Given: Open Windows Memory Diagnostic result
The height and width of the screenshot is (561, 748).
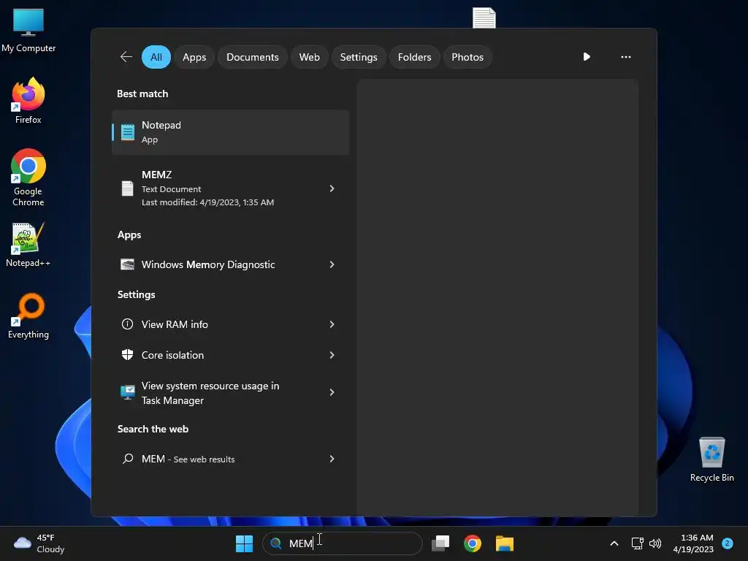Looking at the screenshot, I should coord(230,264).
